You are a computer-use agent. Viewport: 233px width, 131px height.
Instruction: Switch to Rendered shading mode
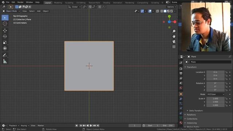coord(171,11)
